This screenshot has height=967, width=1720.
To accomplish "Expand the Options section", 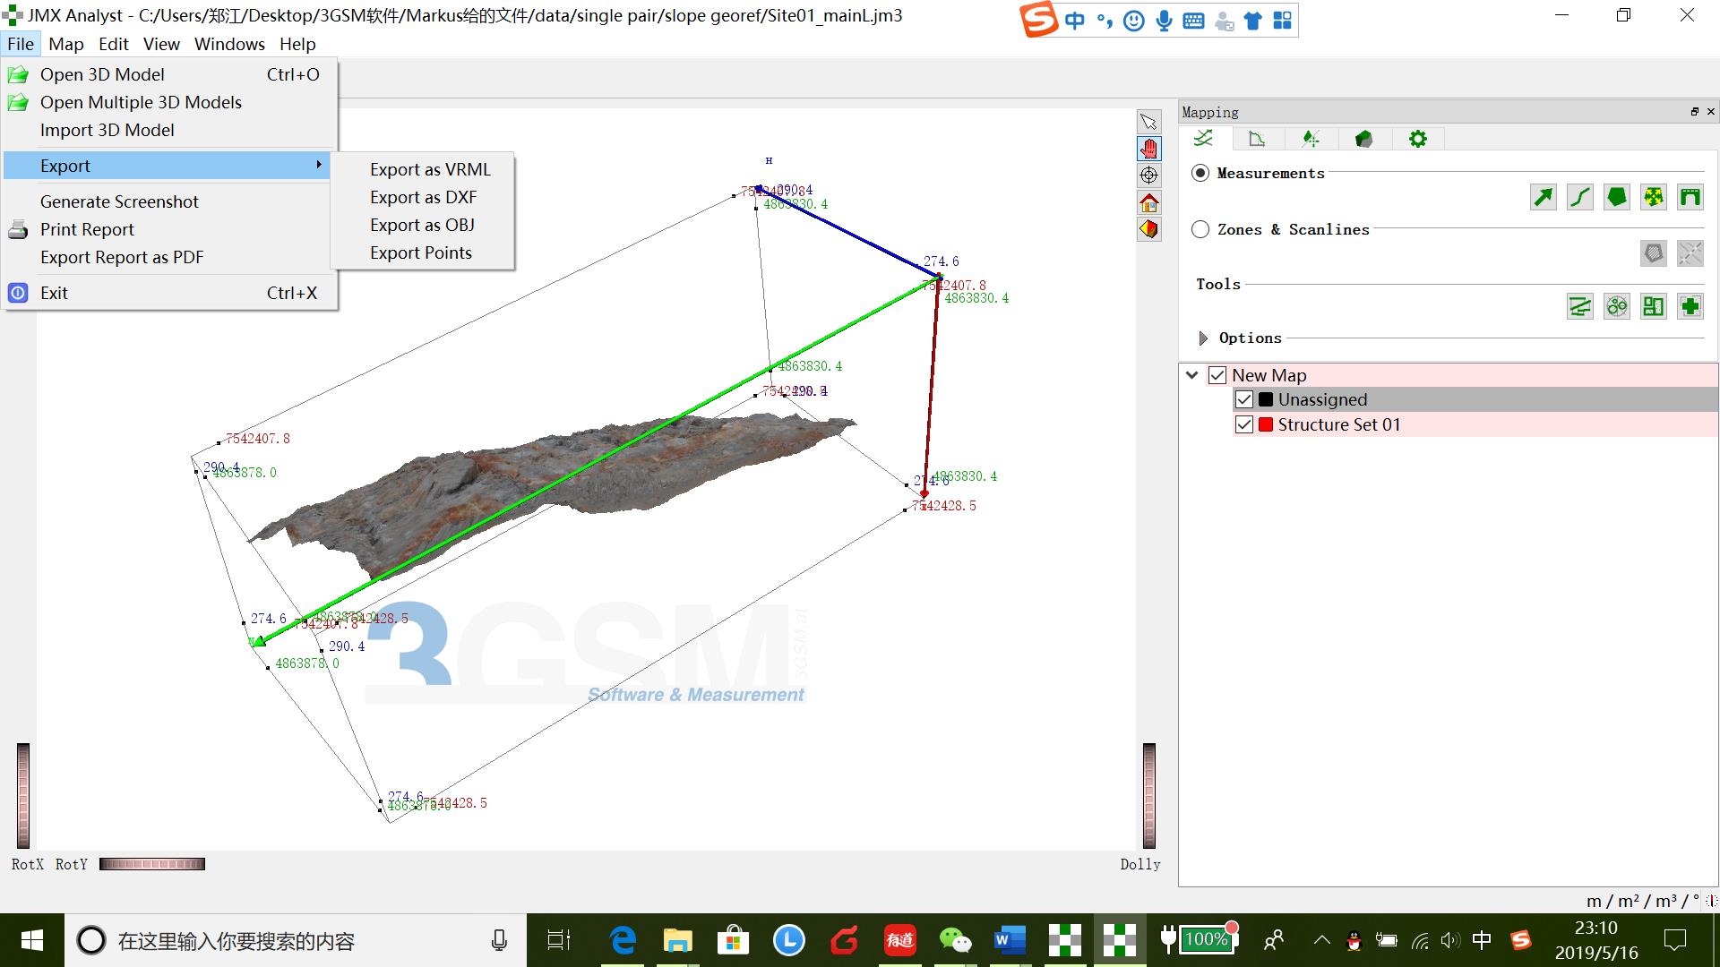I will [x=1203, y=338].
